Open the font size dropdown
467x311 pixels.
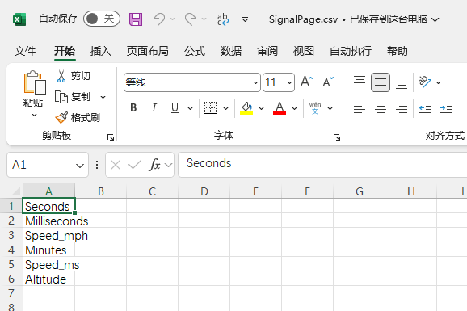pyautogui.click(x=289, y=82)
